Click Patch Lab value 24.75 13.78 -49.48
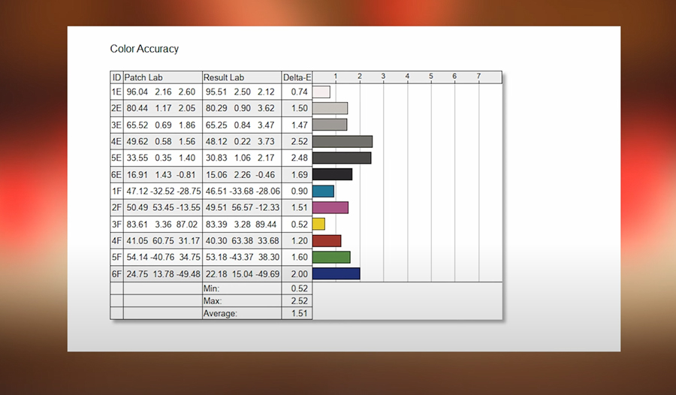 pyautogui.click(x=164, y=274)
